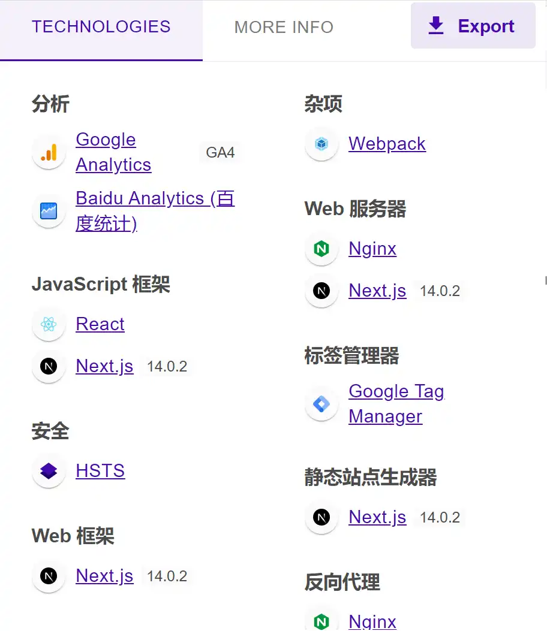This screenshot has width=547, height=631.
Task: Switch to the TECHNOLOGIES tab
Action: (101, 30)
